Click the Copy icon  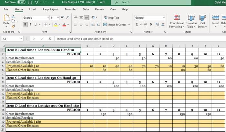(x=14, y=21)
